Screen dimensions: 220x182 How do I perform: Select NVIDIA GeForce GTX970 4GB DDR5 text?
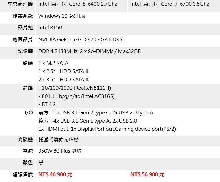click(80, 39)
